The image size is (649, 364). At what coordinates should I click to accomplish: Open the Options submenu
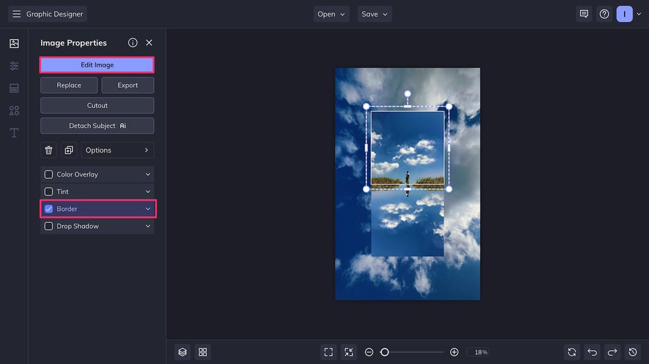coord(118,150)
